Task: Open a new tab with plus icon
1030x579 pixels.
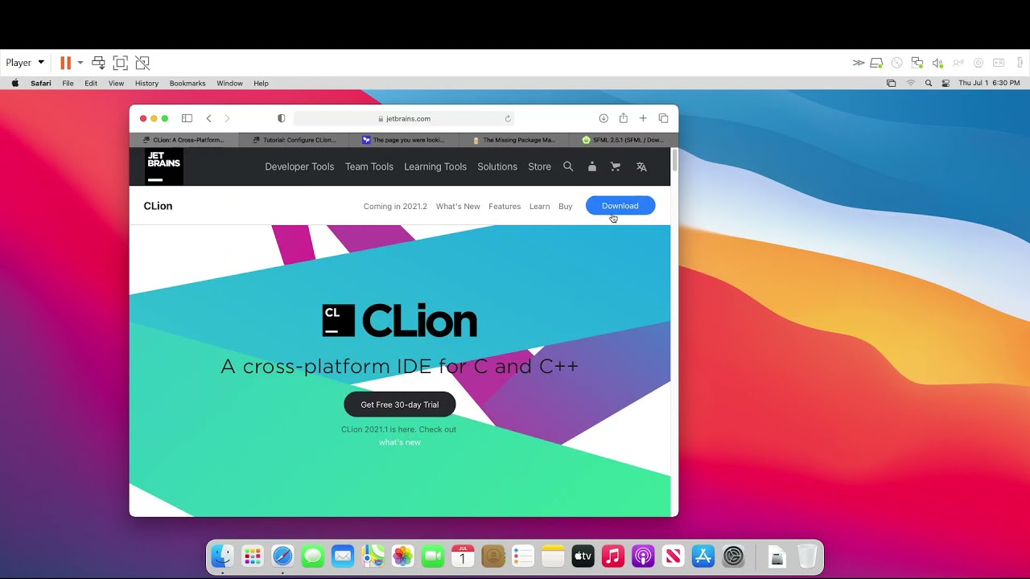Action: coord(643,118)
